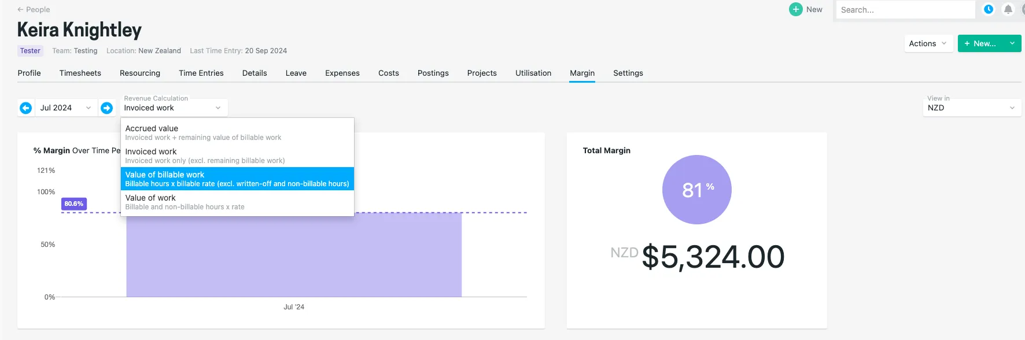
Task: Go to next month with right arrow
Action: pos(107,108)
